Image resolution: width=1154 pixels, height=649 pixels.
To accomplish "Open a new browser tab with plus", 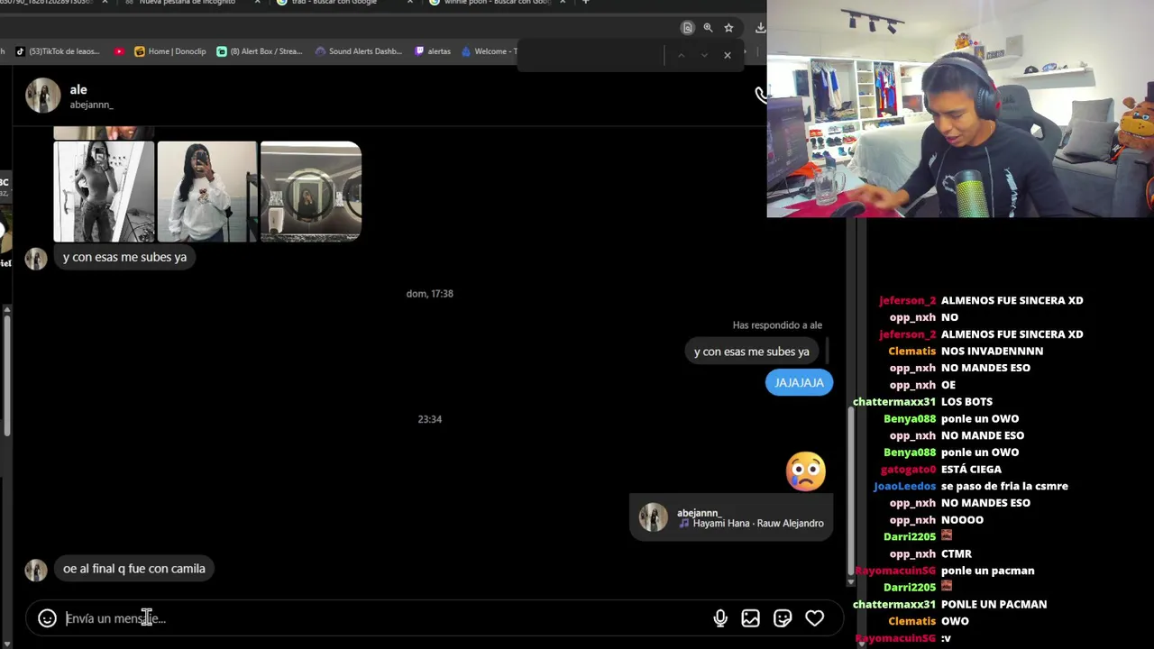I will coord(585,3).
